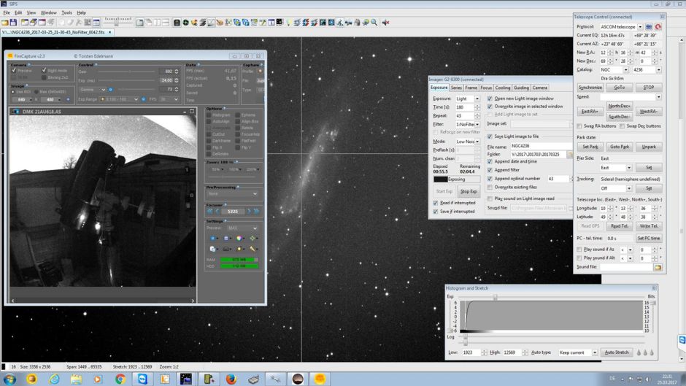Open the Tools menu
Viewport: 686px width, 386px height.
pos(66,12)
